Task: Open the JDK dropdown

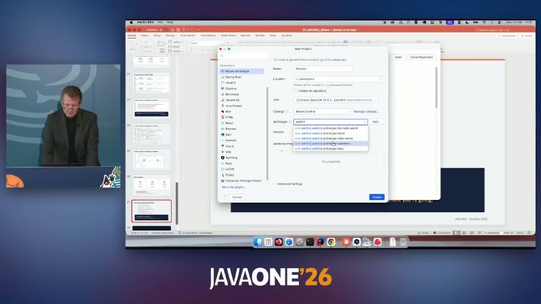Action: click(336, 100)
